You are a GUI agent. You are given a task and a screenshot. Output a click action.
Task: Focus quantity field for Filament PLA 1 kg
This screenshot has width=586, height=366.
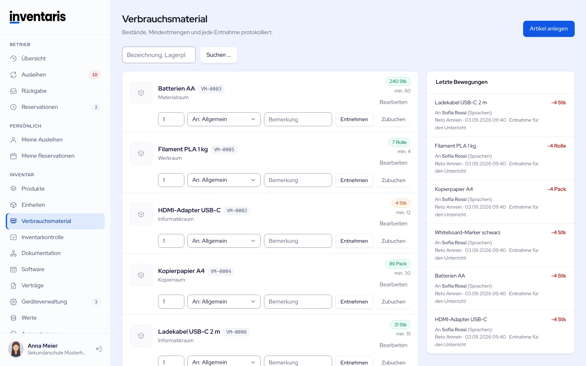[x=171, y=180]
